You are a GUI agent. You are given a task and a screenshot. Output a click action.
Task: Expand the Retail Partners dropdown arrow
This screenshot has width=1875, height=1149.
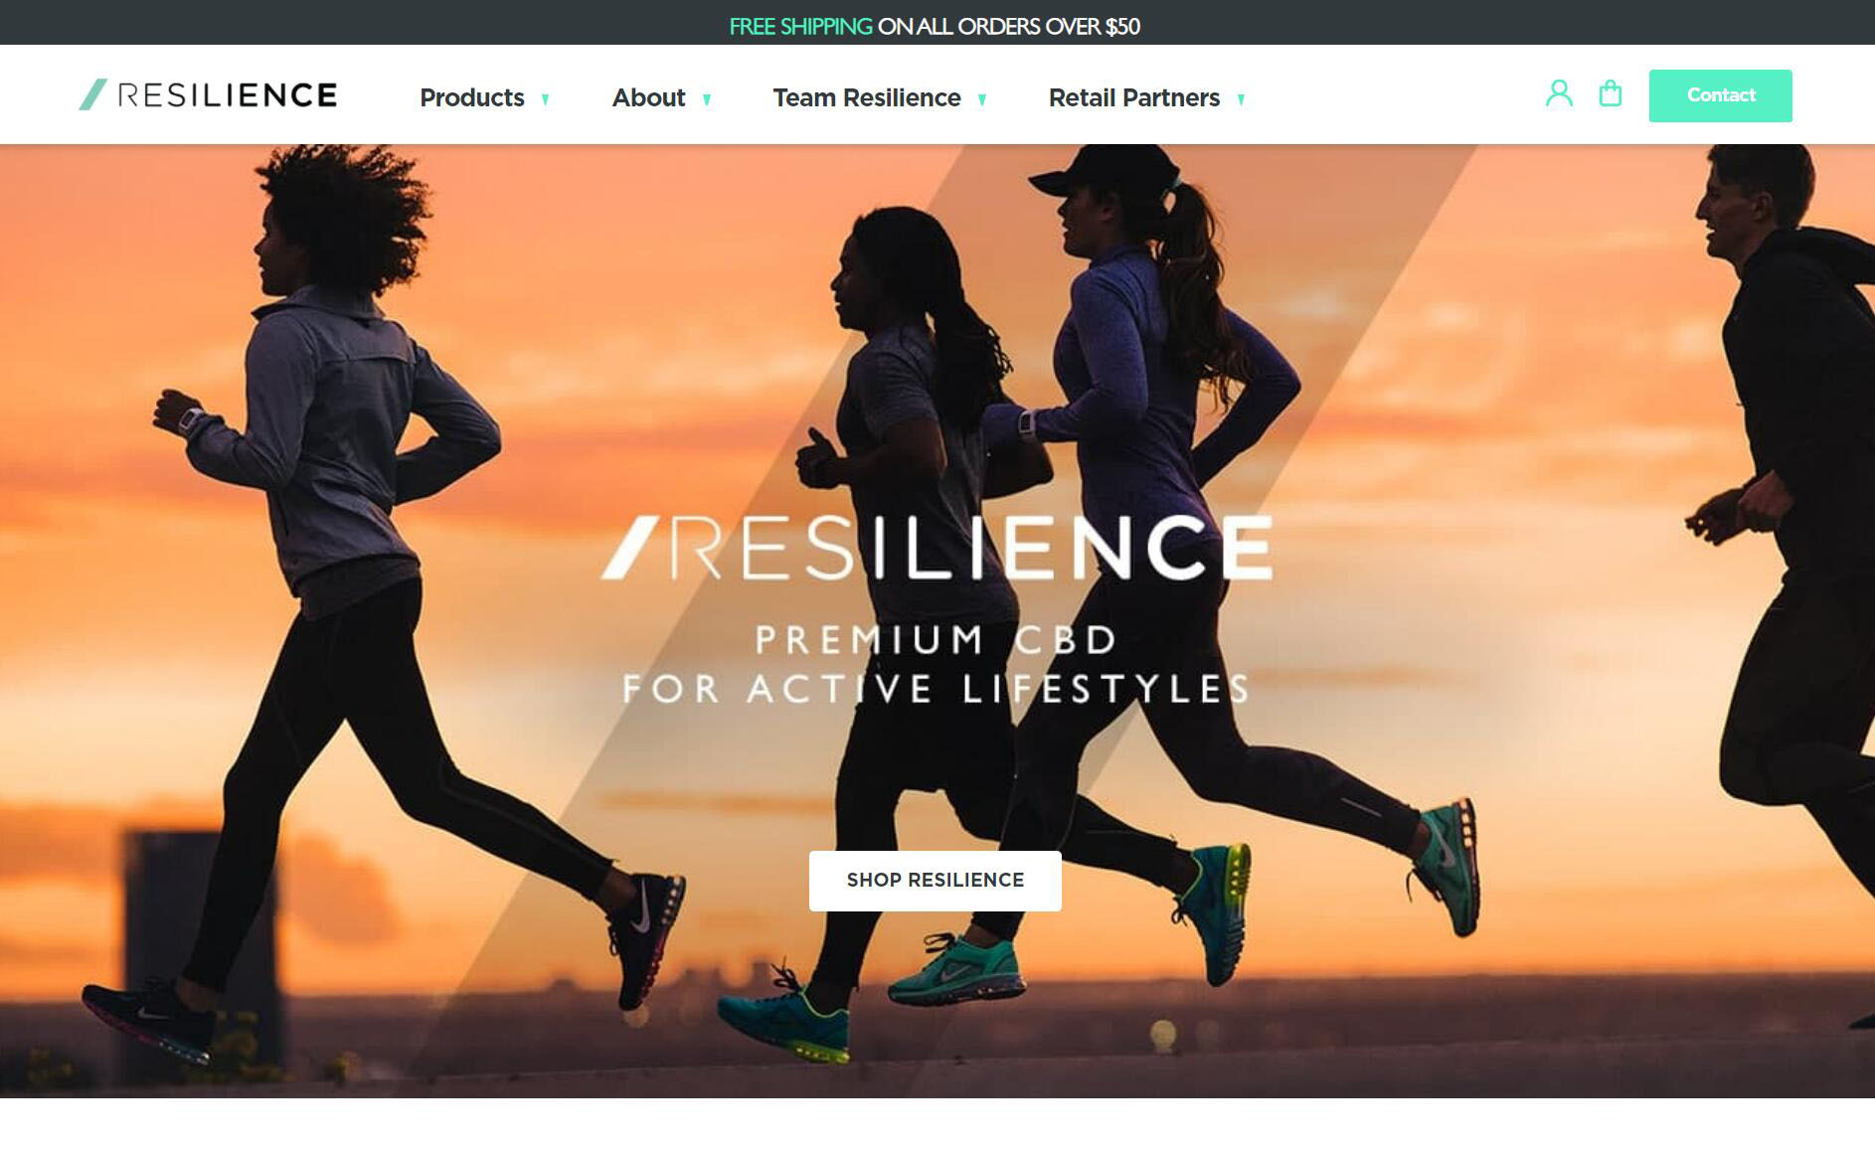pos(1241,99)
